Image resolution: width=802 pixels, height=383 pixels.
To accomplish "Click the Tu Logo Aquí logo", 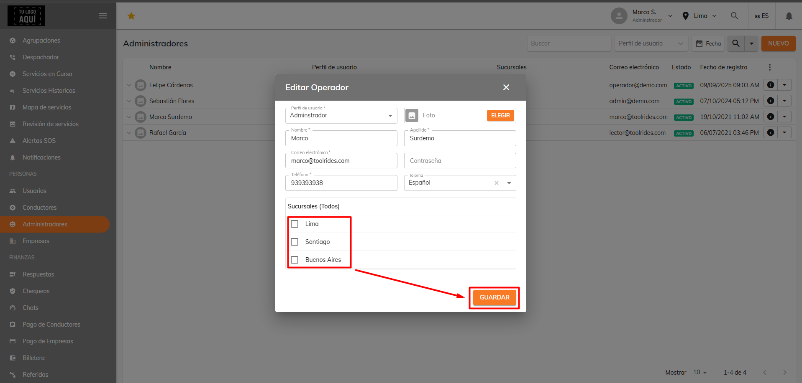I will (x=26, y=16).
